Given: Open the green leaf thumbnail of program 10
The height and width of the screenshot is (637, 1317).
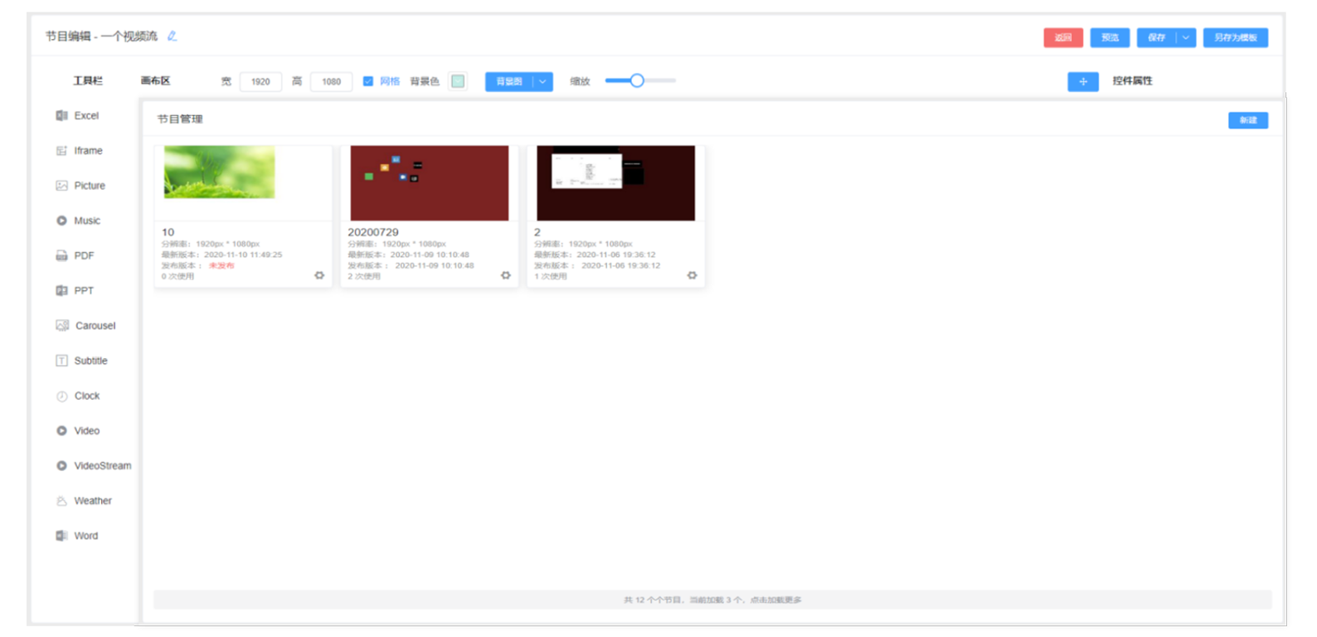Looking at the screenshot, I should (x=219, y=173).
